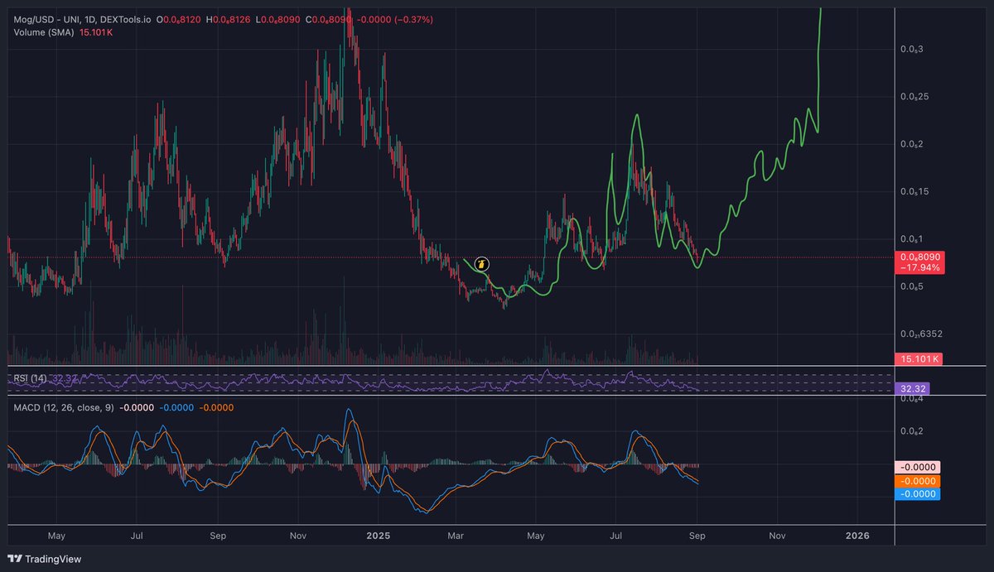Click the blue MACD line value label
994x572 pixels.
916,495
